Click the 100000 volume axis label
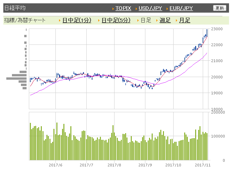231x175 pixels. (218, 136)
